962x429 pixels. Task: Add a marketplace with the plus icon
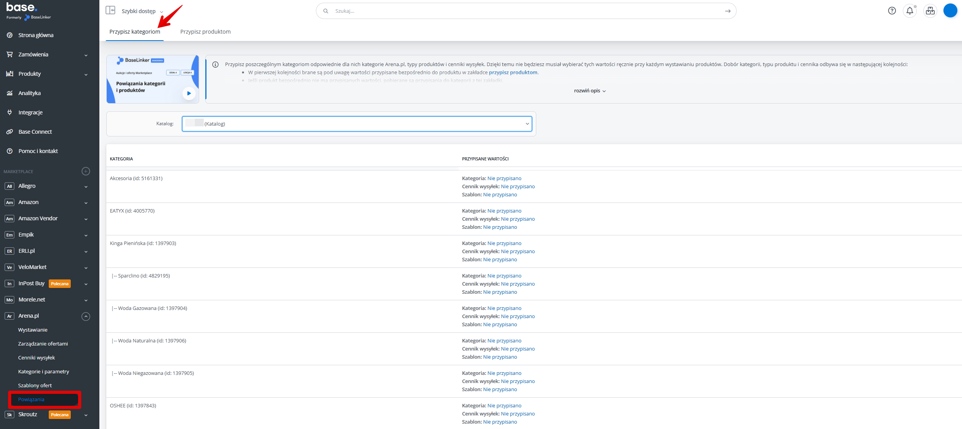click(86, 171)
